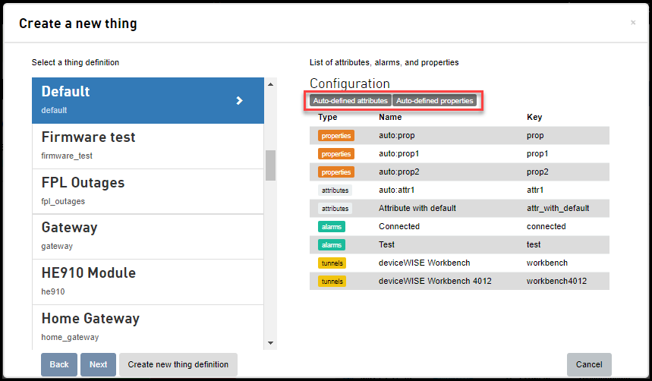The image size is (652, 381).
Task: Select the HE910 Module definition
Action: (x=147, y=282)
